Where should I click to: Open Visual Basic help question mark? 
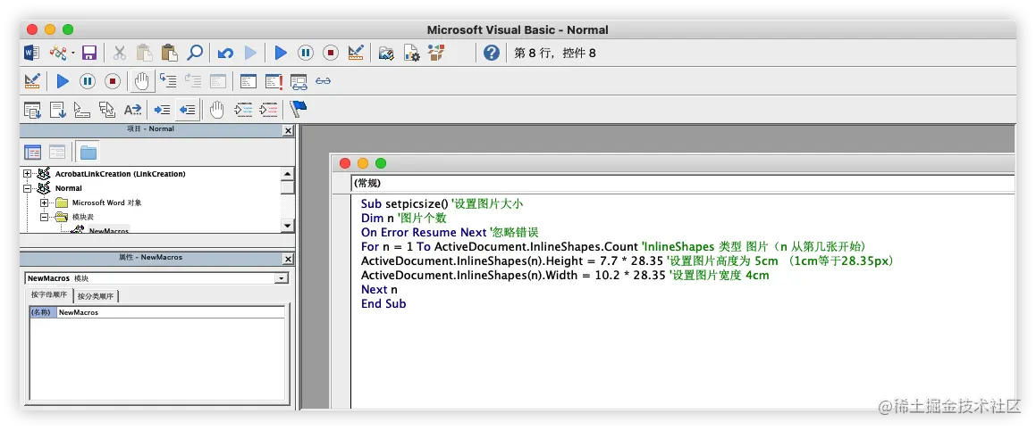(492, 53)
